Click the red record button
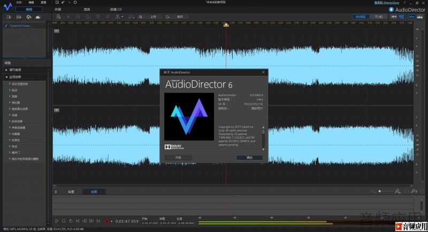This screenshot has height=232, width=428. click(x=106, y=221)
